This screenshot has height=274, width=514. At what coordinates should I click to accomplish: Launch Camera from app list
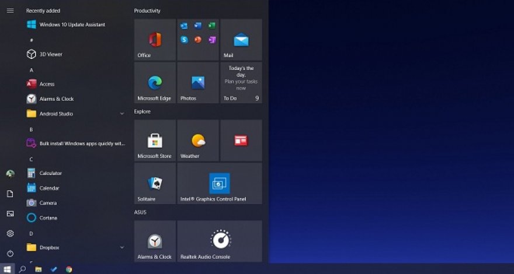click(x=76, y=203)
